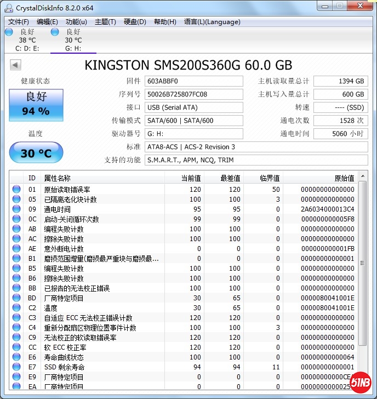Screen dimensions: 377x399
Task: Click power on count 1528 次
Action: pos(341,121)
